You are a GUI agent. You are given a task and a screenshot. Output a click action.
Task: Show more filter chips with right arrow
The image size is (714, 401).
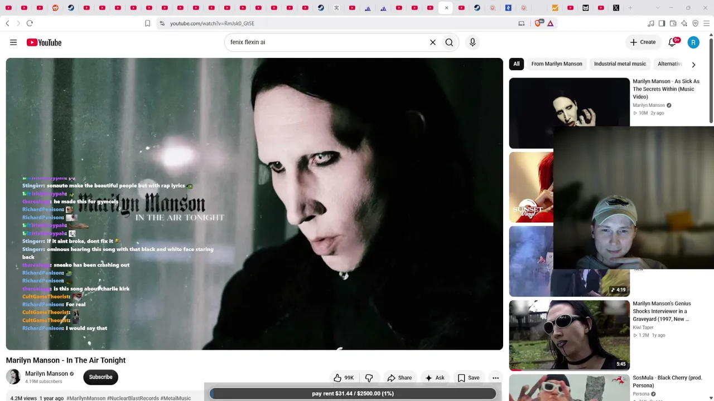pyautogui.click(x=693, y=65)
